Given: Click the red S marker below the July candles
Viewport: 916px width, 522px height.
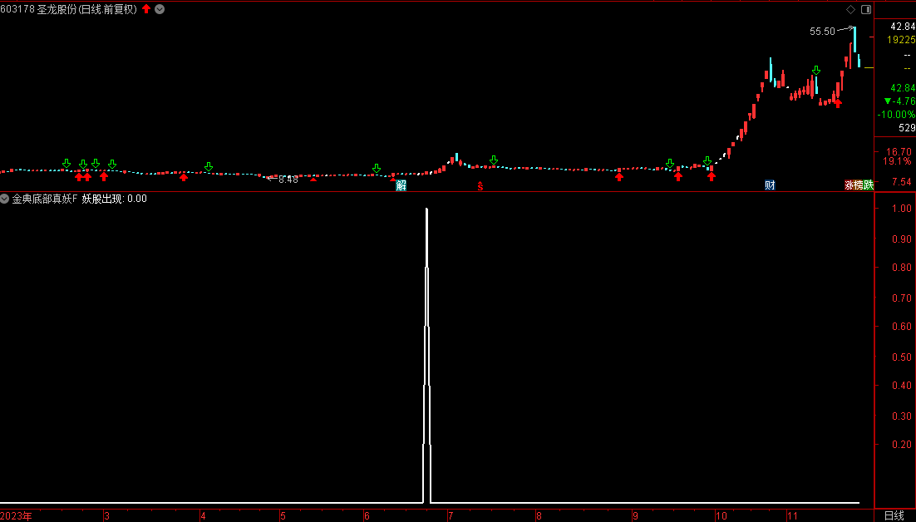Looking at the screenshot, I should 480,186.
